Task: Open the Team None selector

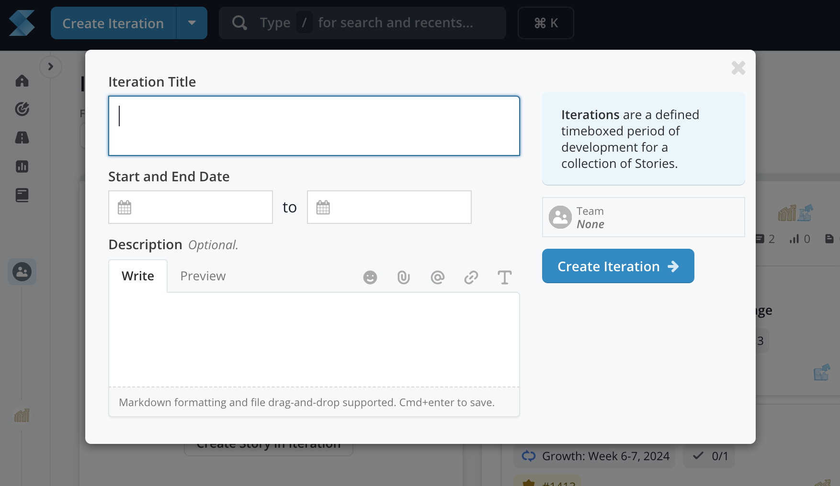Action: [644, 217]
